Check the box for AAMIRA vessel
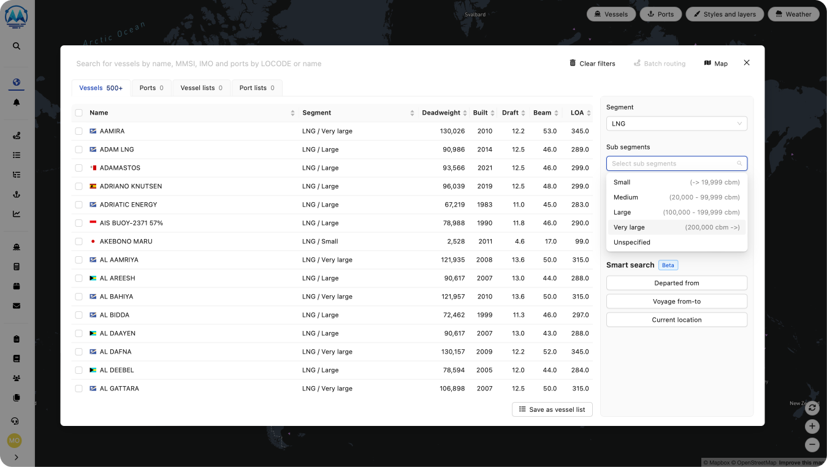The image size is (827, 467). (78, 131)
